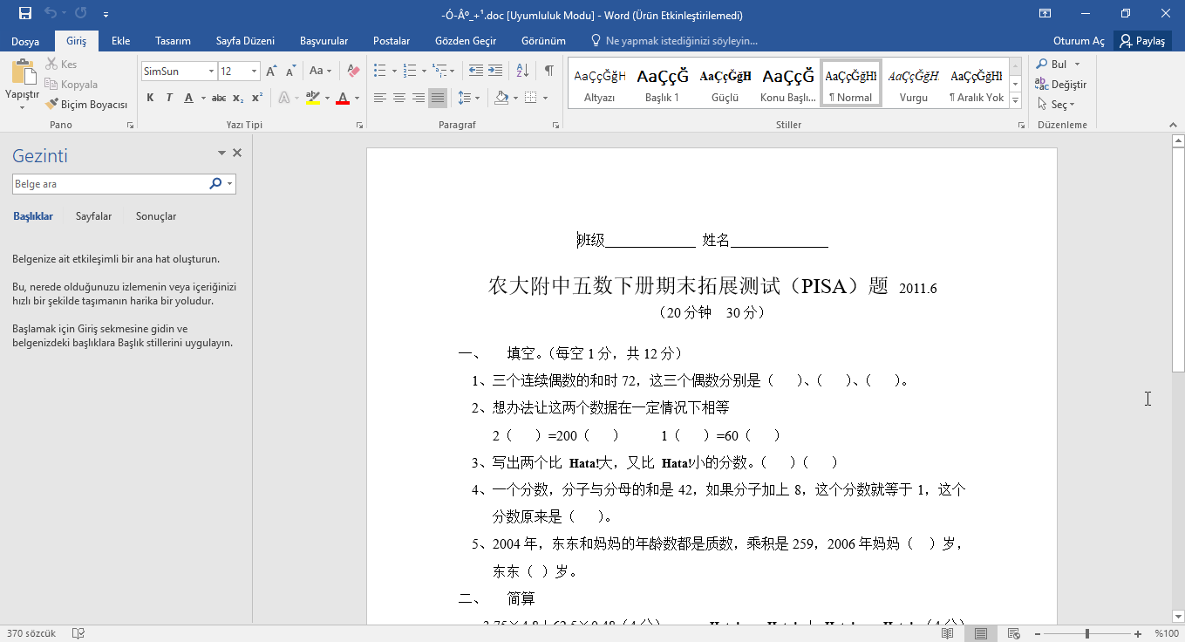Expand the Yapıştır paste options arrow
The image size is (1185, 642).
(22, 107)
